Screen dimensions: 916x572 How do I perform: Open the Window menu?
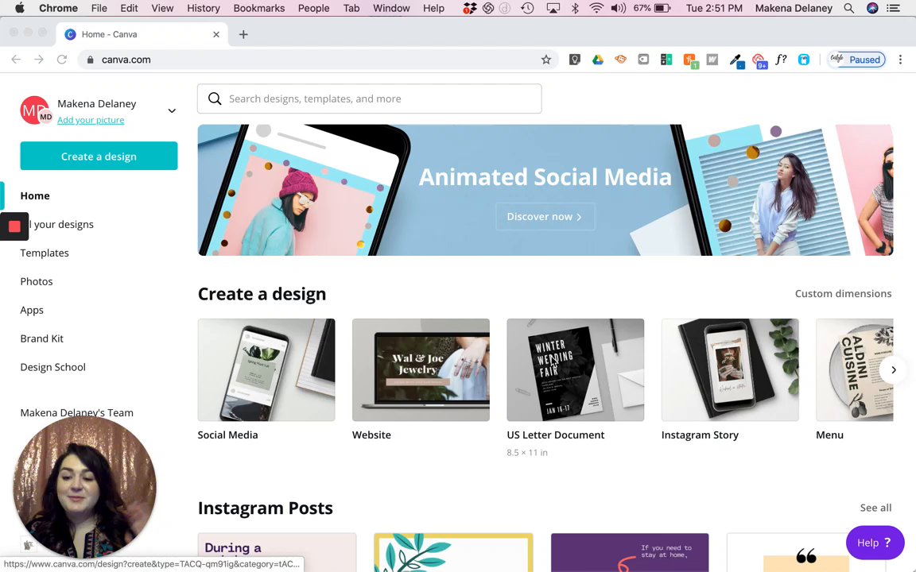tap(391, 8)
